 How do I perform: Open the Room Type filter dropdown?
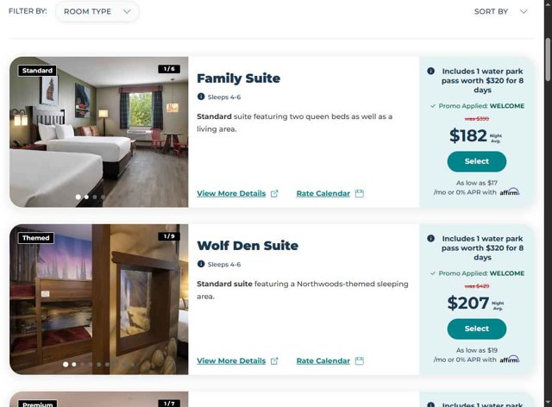point(97,11)
